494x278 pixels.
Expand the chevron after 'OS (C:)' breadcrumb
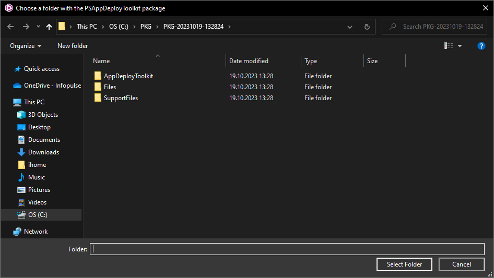click(134, 27)
